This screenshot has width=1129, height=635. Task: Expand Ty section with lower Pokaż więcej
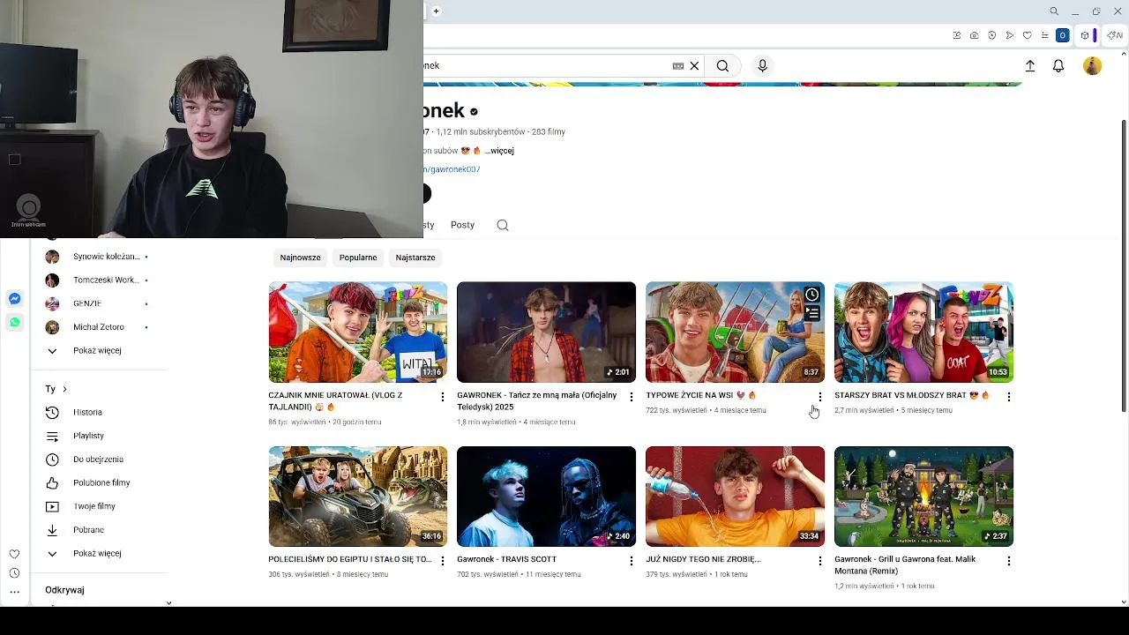point(97,554)
